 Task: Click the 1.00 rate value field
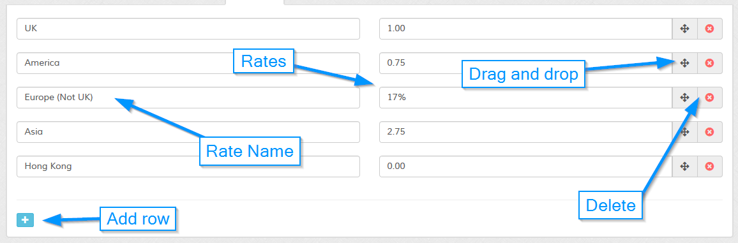pyautogui.click(x=526, y=29)
